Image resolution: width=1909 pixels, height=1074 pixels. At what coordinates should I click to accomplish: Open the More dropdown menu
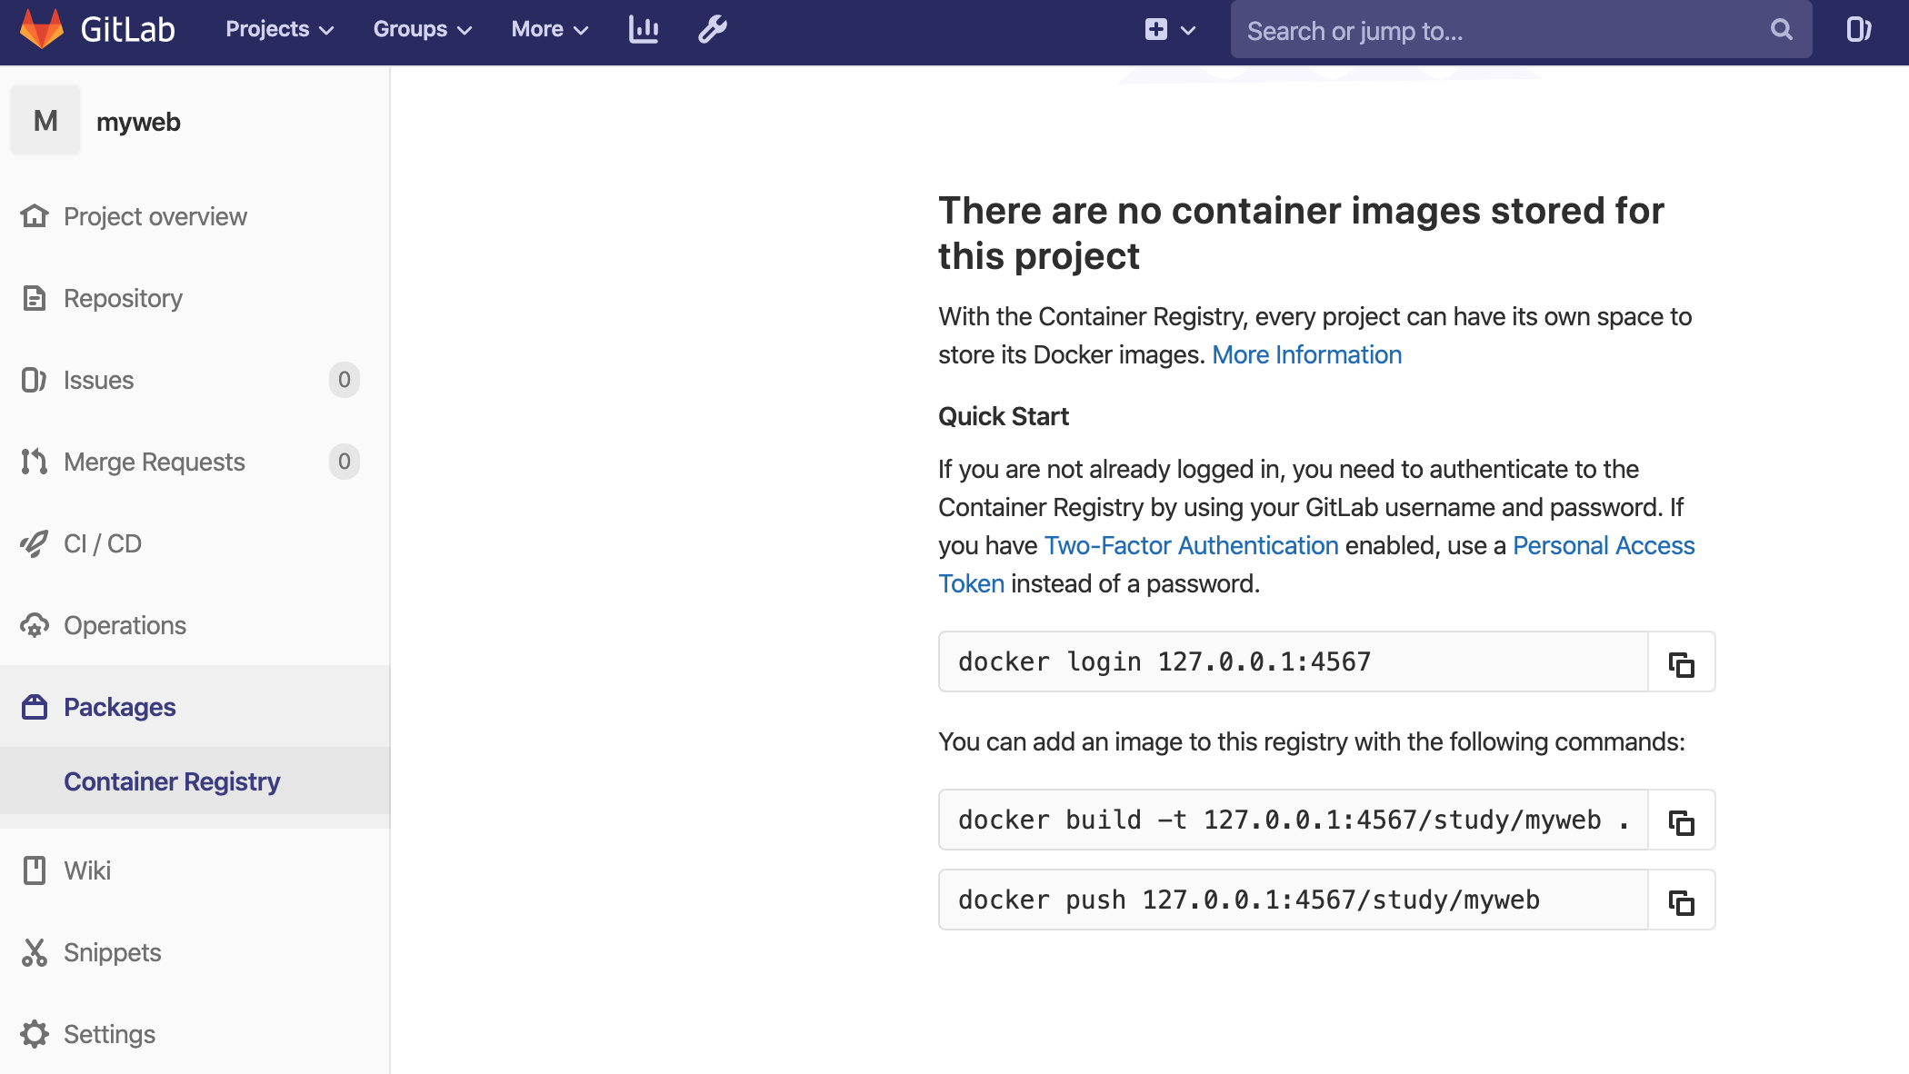(549, 29)
